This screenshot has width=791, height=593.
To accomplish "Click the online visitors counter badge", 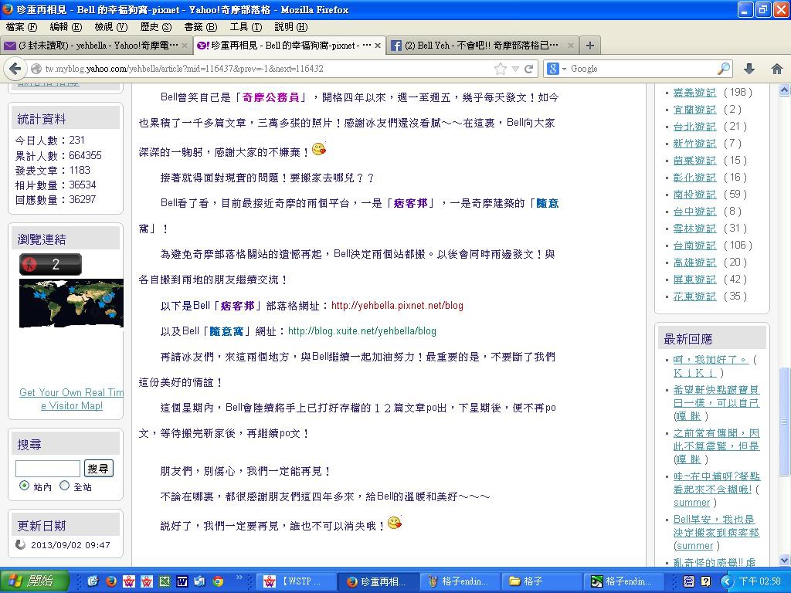I will [50, 264].
